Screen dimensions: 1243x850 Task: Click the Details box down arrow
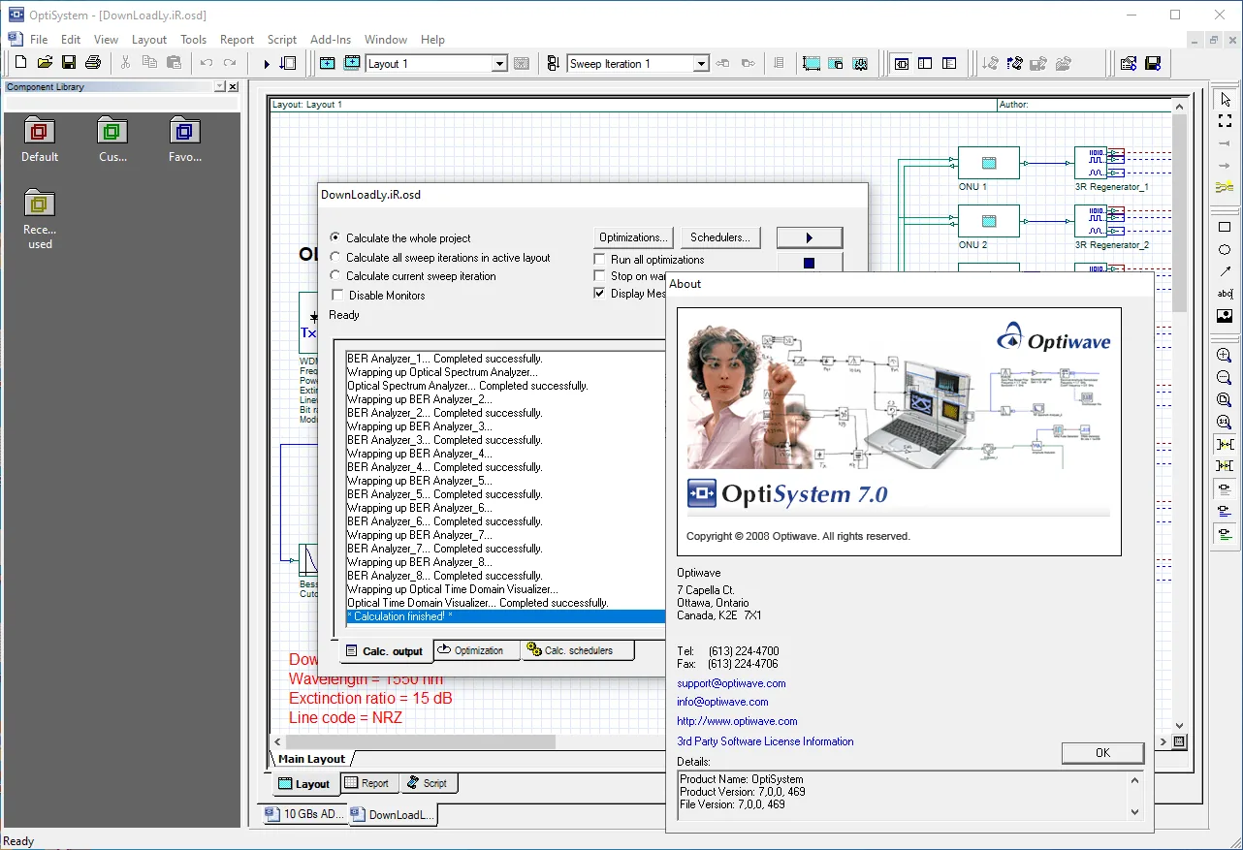[x=1134, y=811]
